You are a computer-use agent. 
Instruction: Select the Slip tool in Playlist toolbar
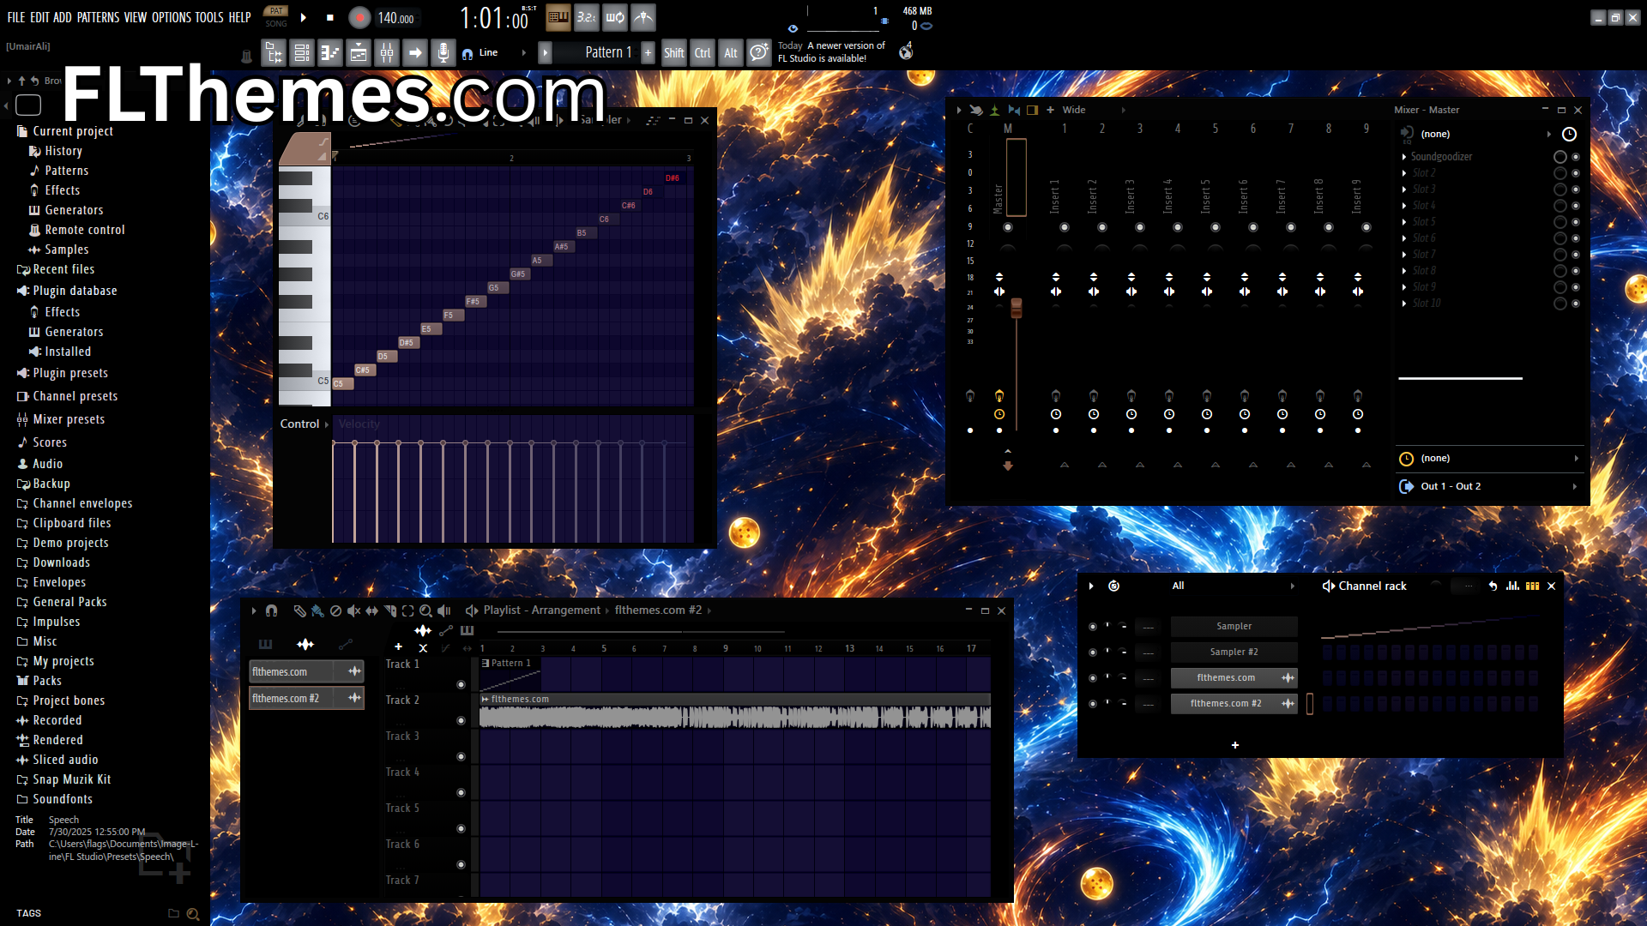point(371,610)
